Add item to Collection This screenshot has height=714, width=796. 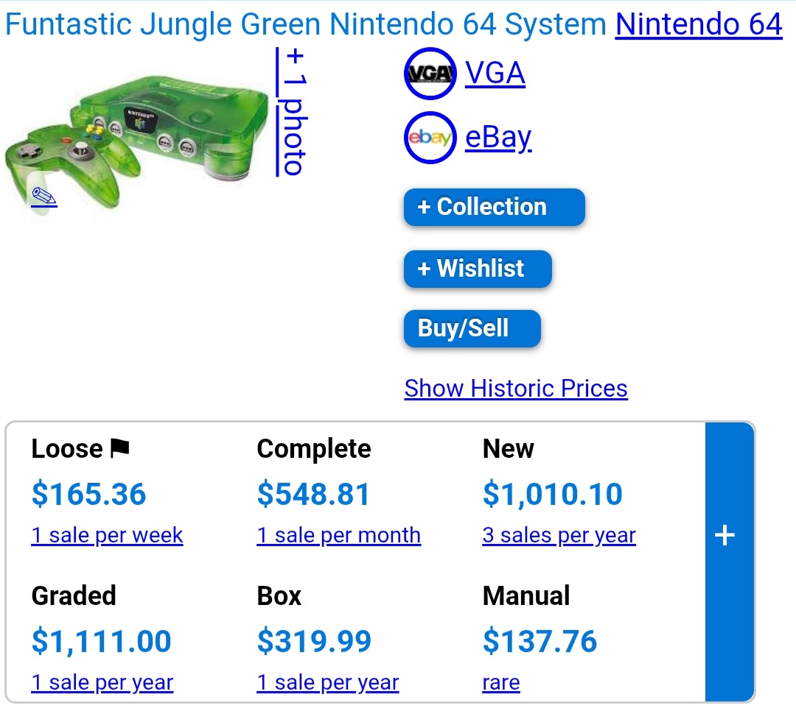[495, 207]
